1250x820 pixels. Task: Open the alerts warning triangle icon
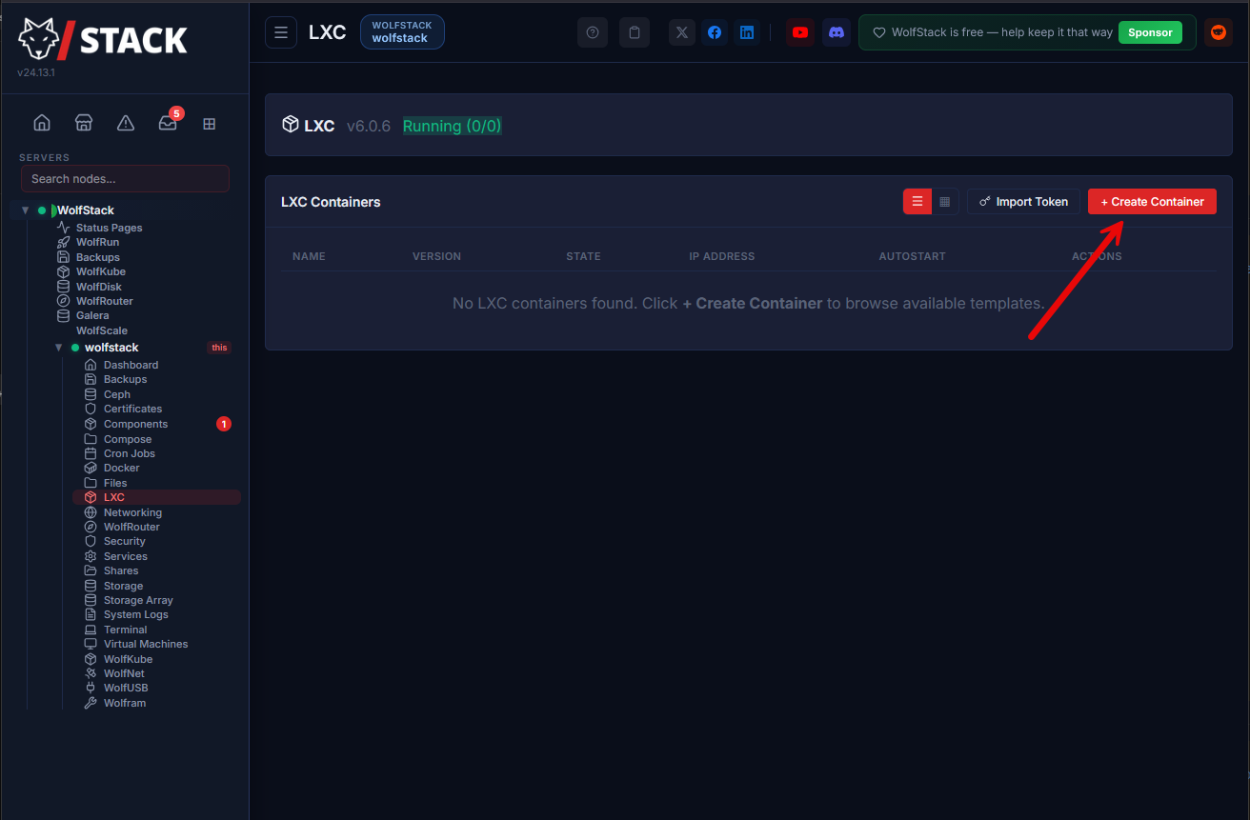pos(126,123)
